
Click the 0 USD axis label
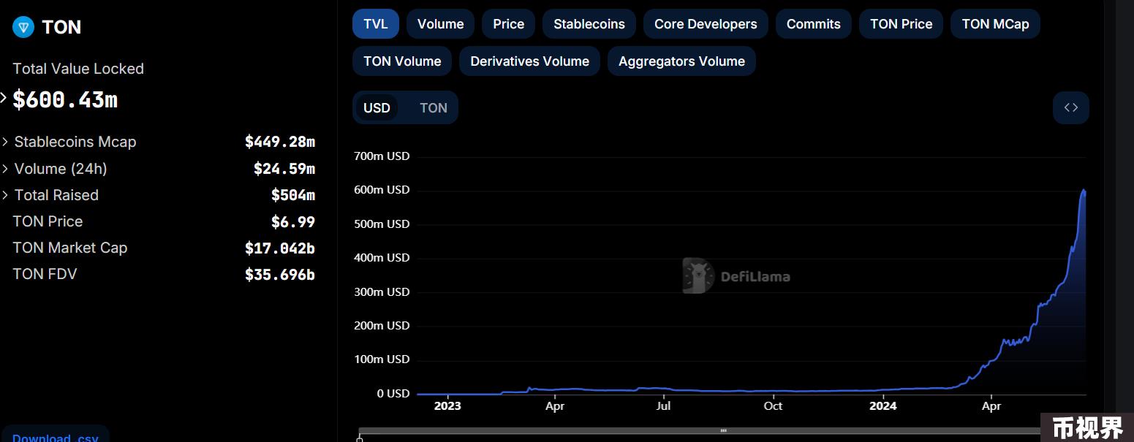(x=393, y=394)
